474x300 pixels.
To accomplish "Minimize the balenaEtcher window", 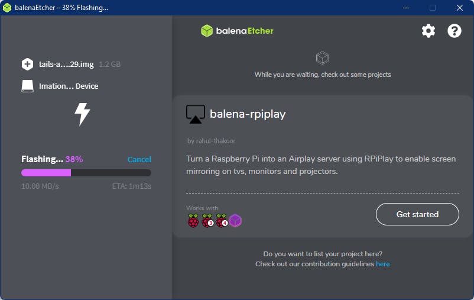I will 406,8.
